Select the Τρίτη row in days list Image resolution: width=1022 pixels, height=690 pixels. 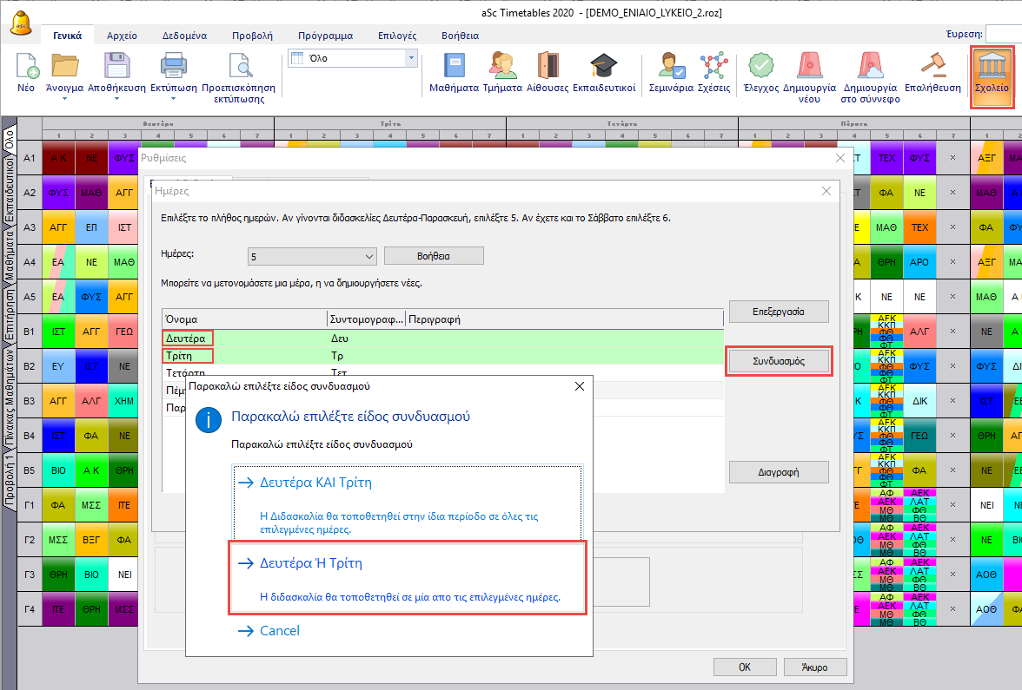188,356
